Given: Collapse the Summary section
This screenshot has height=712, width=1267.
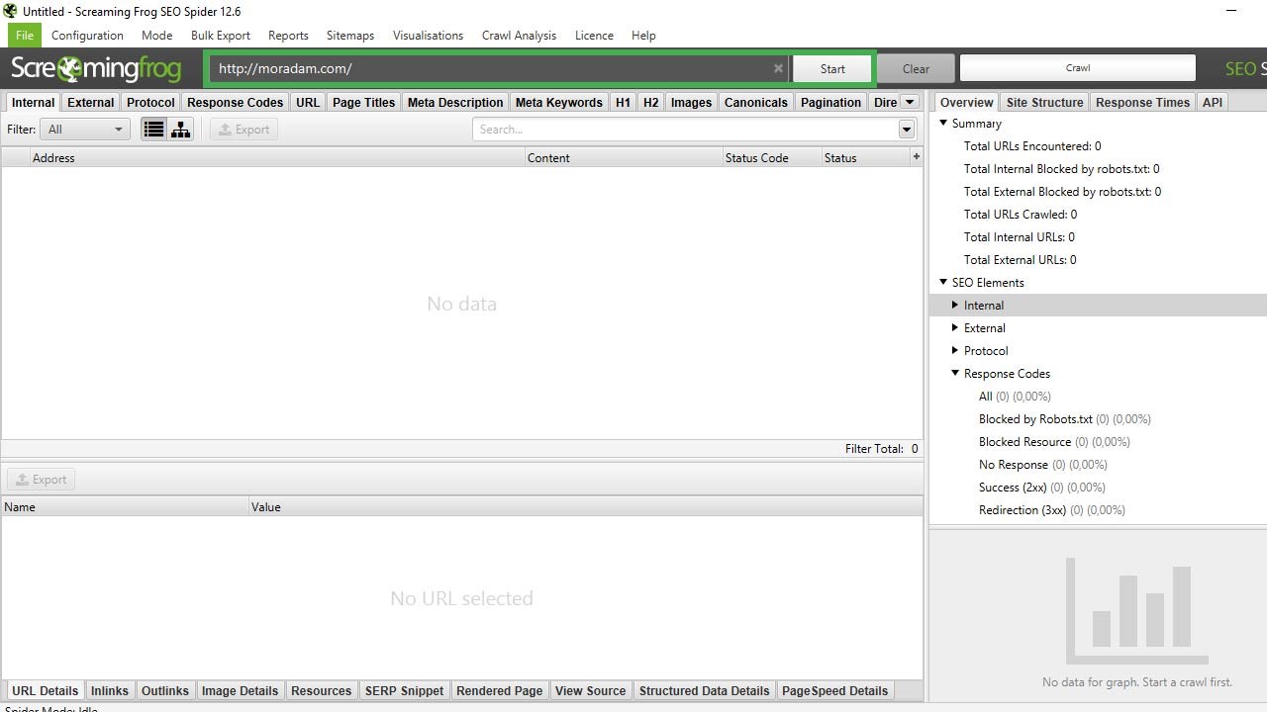Looking at the screenshot, I should 943,123.
